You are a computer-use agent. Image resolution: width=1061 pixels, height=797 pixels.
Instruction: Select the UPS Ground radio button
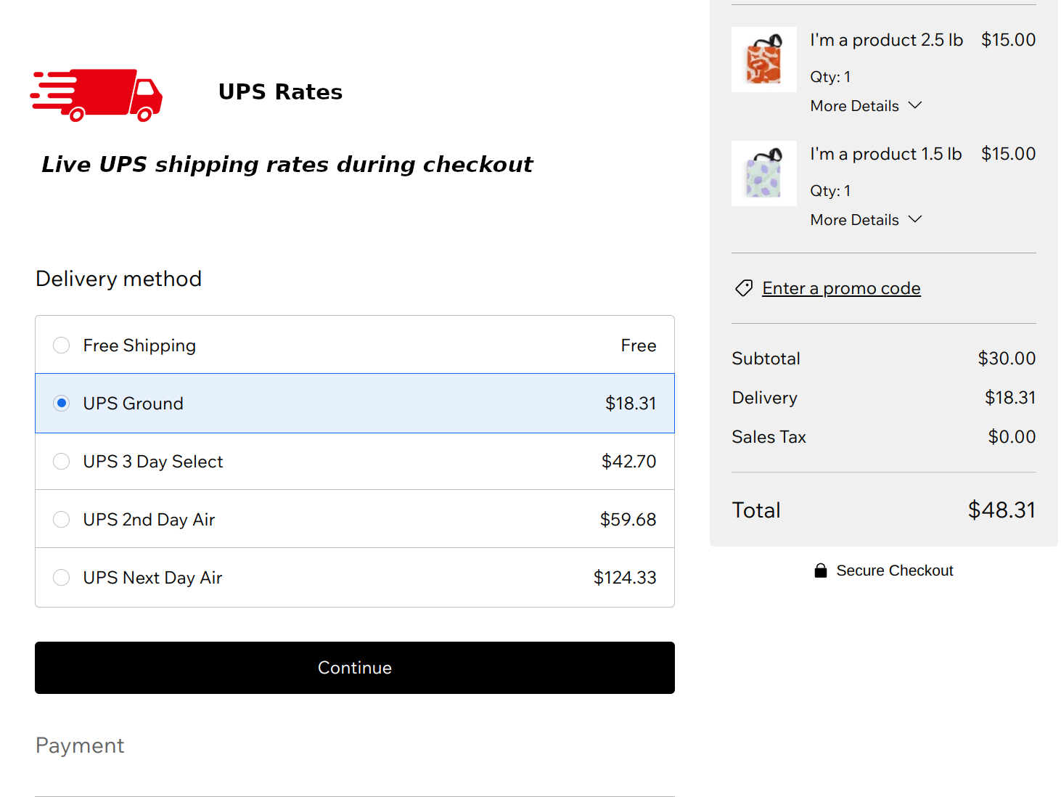[62, 403]
